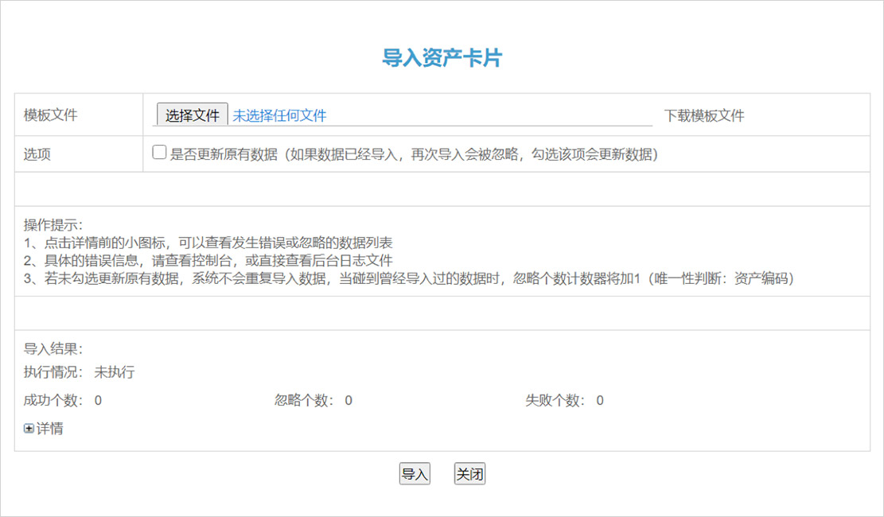884x517 pixels.
Task: Click the 未选择任何文件 file status text
Action: click(279, 115)
